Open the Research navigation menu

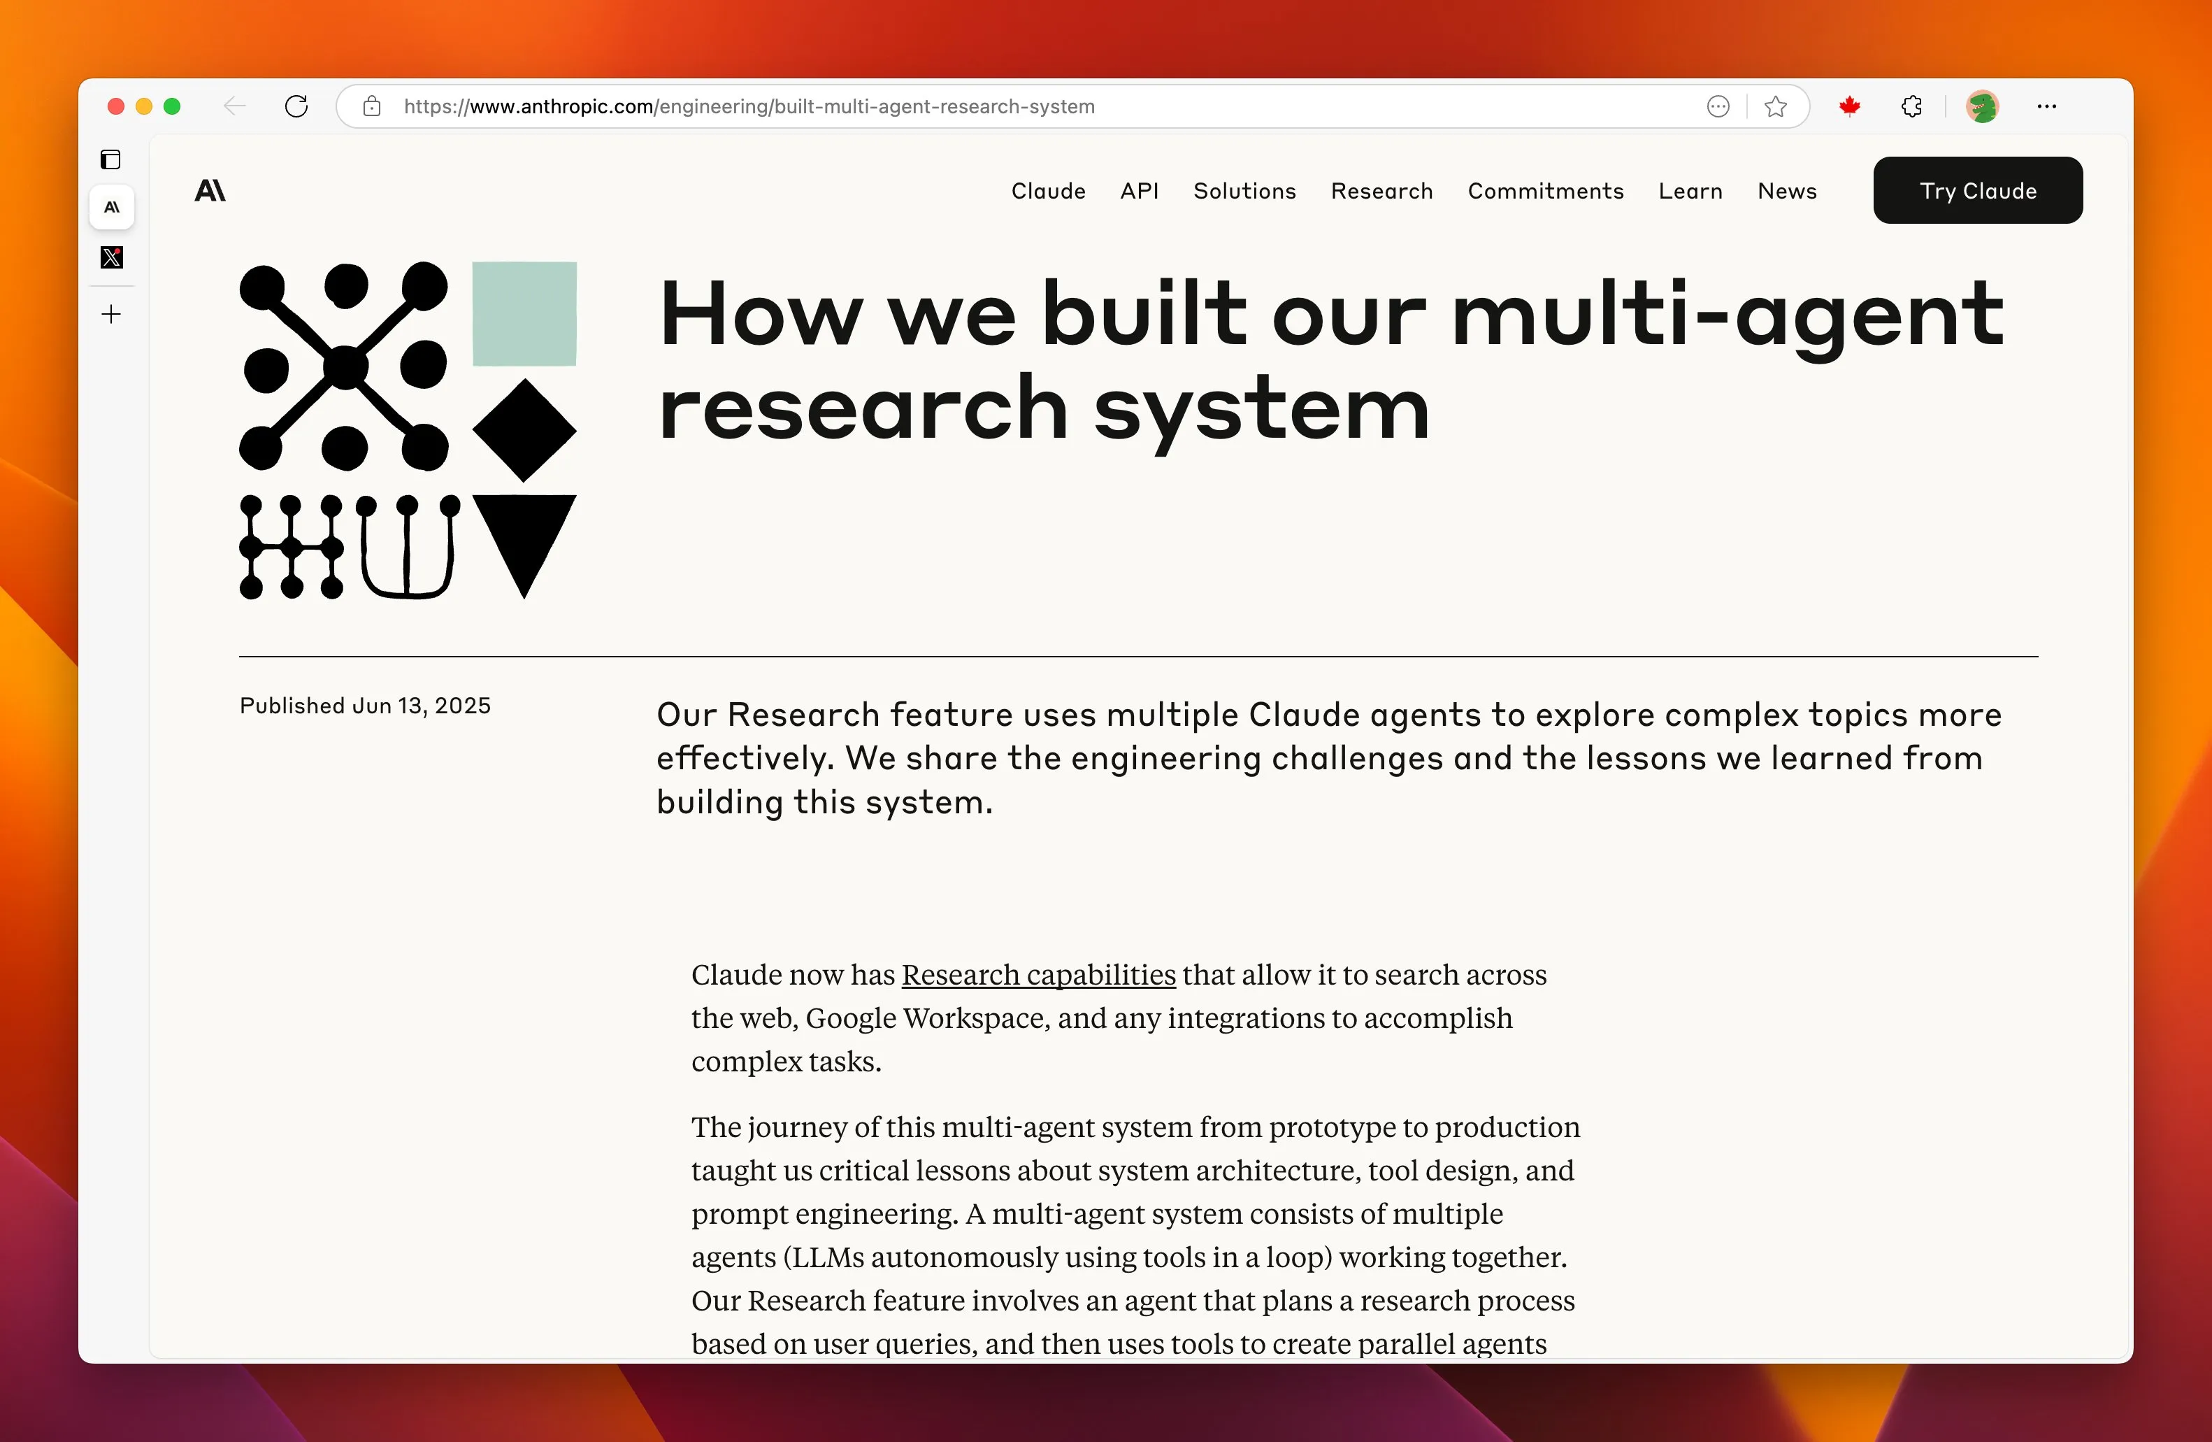pyautogui.click(x=1381, y=191)
